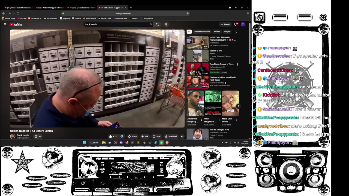Open options for 'Metal Gear Solid's' short

pos(236,120)
